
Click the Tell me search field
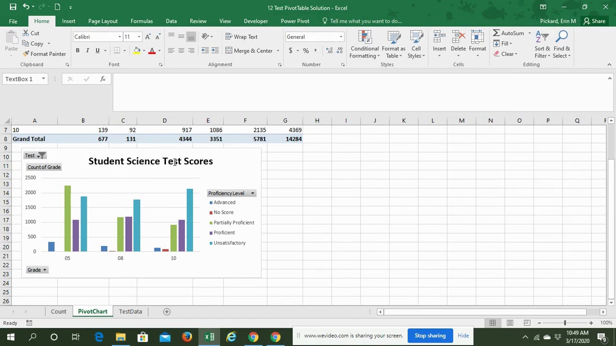point(366,21)
